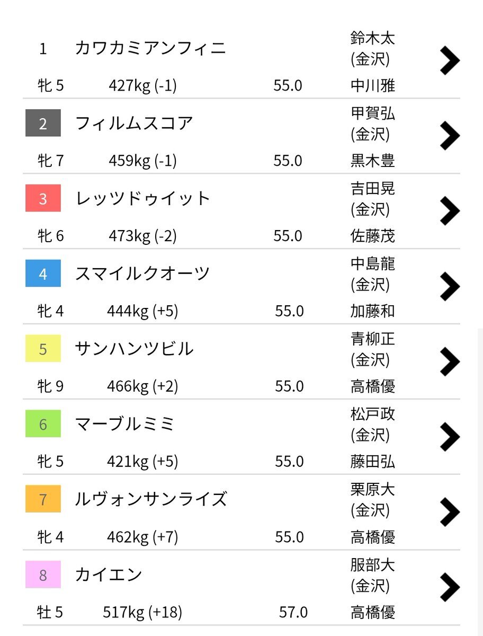Select trainer name 黒木豊
The width and height of the screenshot is (483, 636).
(x=373, y=161)
